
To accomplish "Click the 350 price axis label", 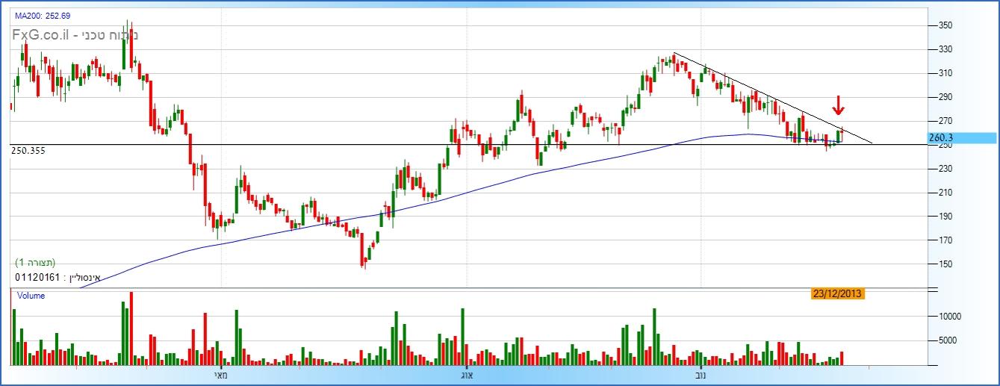I will click(x=944, y=25).
